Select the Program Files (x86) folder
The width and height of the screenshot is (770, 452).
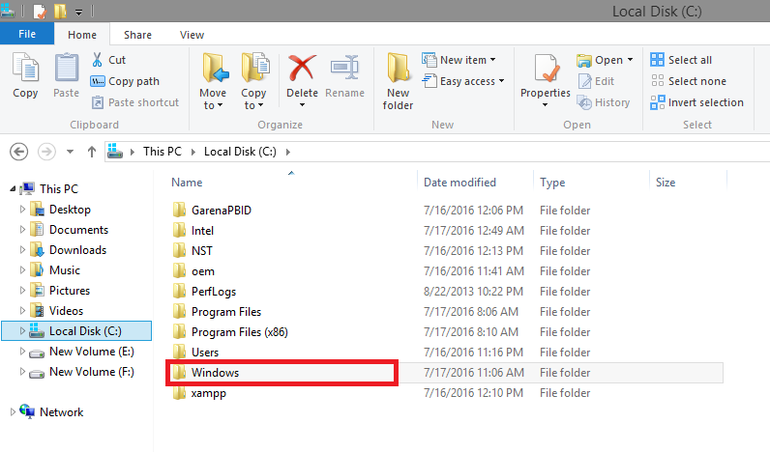click(240, 332)
